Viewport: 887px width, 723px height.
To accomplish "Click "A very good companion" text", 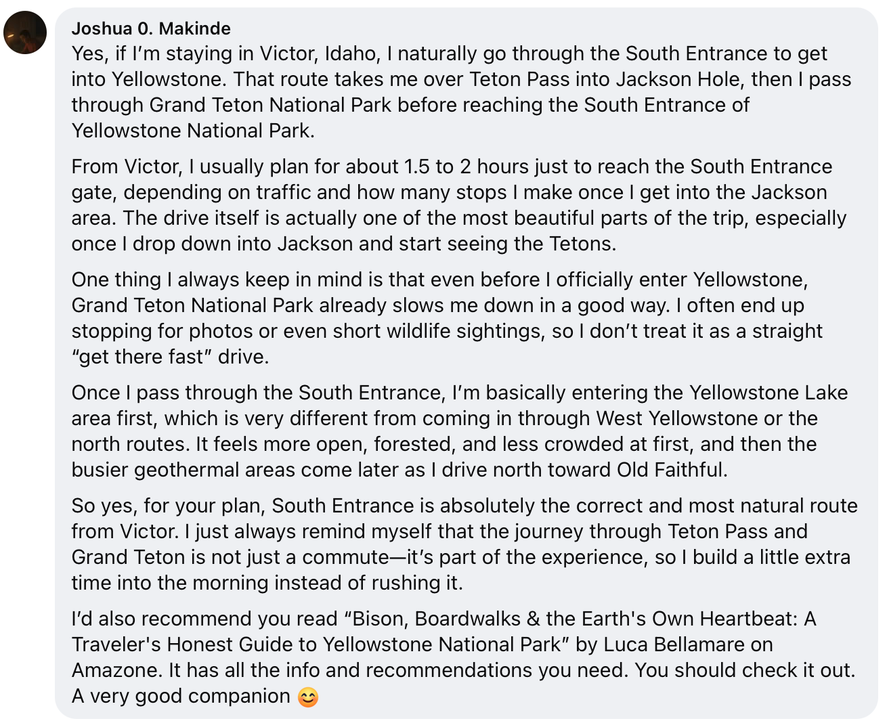I will pyautogui.click(x=181, y=696).
